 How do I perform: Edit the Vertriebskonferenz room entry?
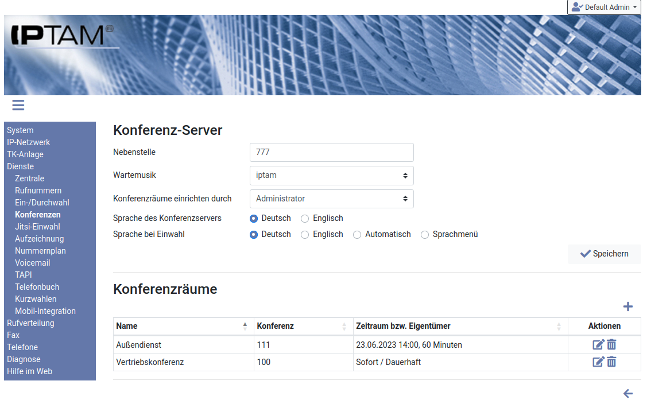598,362
